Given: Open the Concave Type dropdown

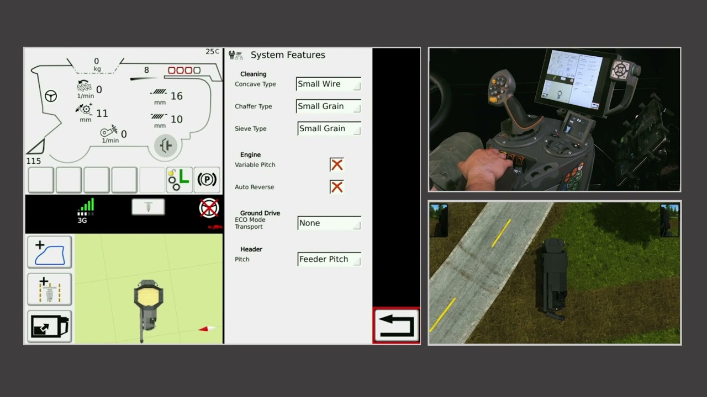Looking at the screenshot, I should (x=329, y=84).
